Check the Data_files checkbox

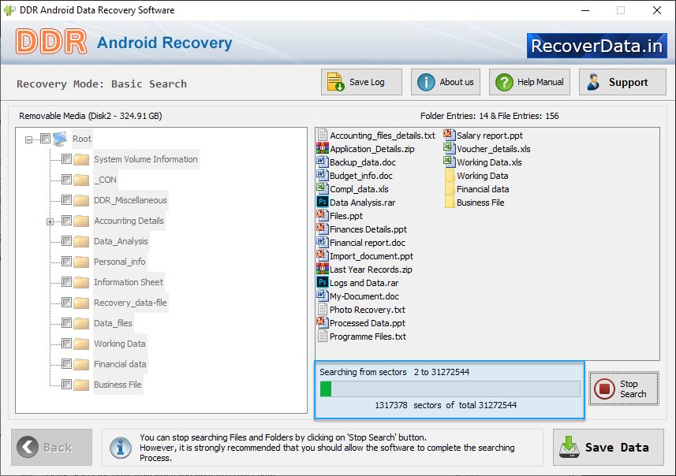pyautogui.click(x=66, y=322)
